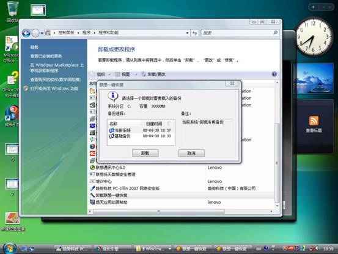Viewport: 338px width, 254px height.
Task: Expand the grouped 3 Window... taskbar button
Action: tap(153, 249)
